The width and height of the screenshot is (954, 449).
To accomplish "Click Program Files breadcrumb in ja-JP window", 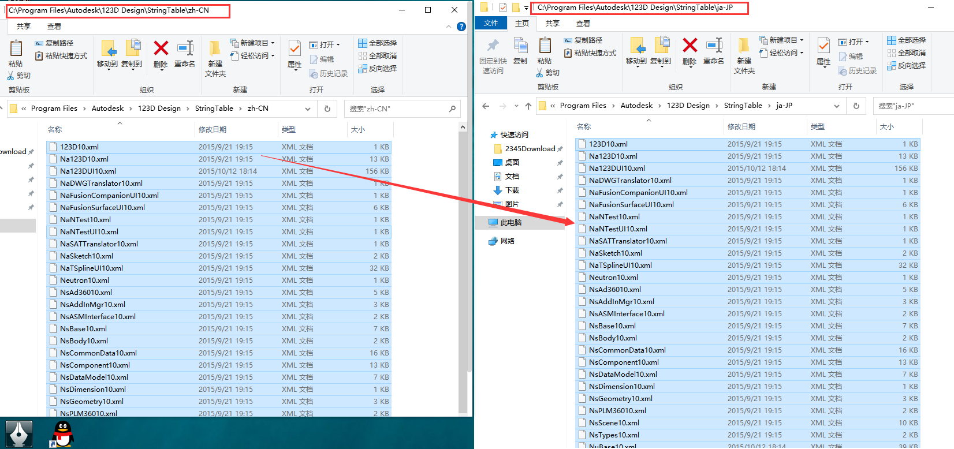I will [583, 106].
